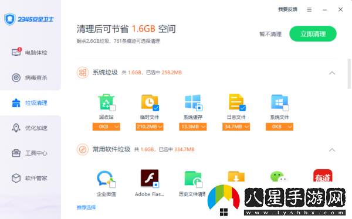Click the 系统垃圾 category icon
This screenshot has width=352, height=219.
pos(83,73)
